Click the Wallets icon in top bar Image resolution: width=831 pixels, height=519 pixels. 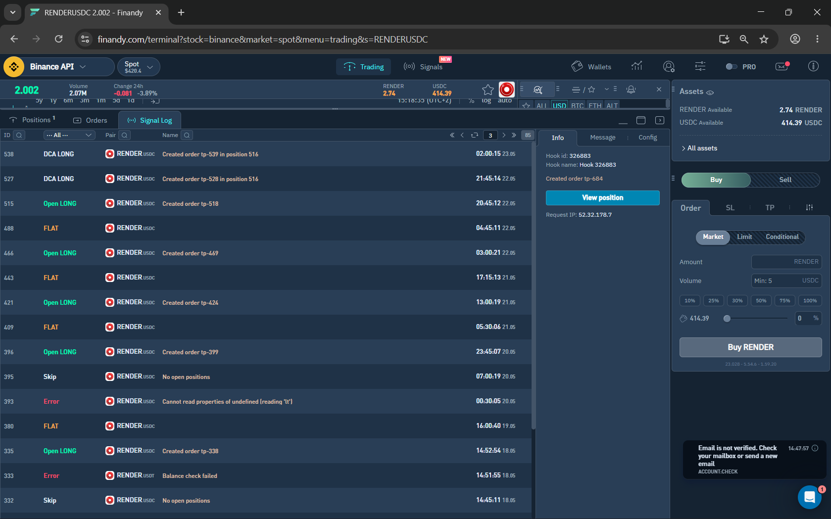tap(577, 66)
